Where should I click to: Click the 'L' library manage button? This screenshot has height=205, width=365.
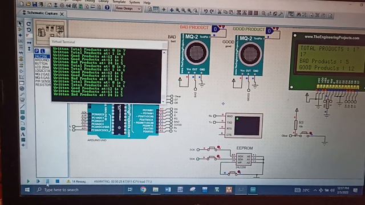tap(42, 51)
